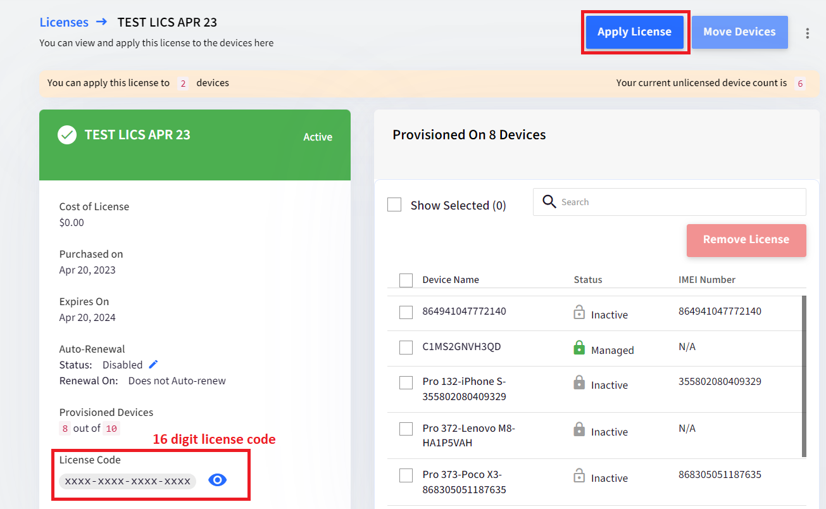Image resolution: width=826 pixels, height=509 pixels.
Task: Select the checkbox for device C1MS2GNVH3QD
Action: click(x=406, y=348)
